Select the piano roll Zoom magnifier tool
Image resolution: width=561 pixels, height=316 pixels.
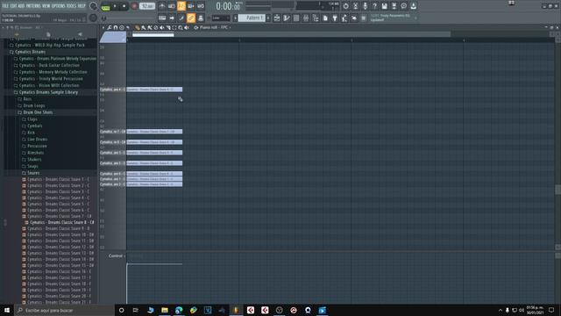click(181, 27)
